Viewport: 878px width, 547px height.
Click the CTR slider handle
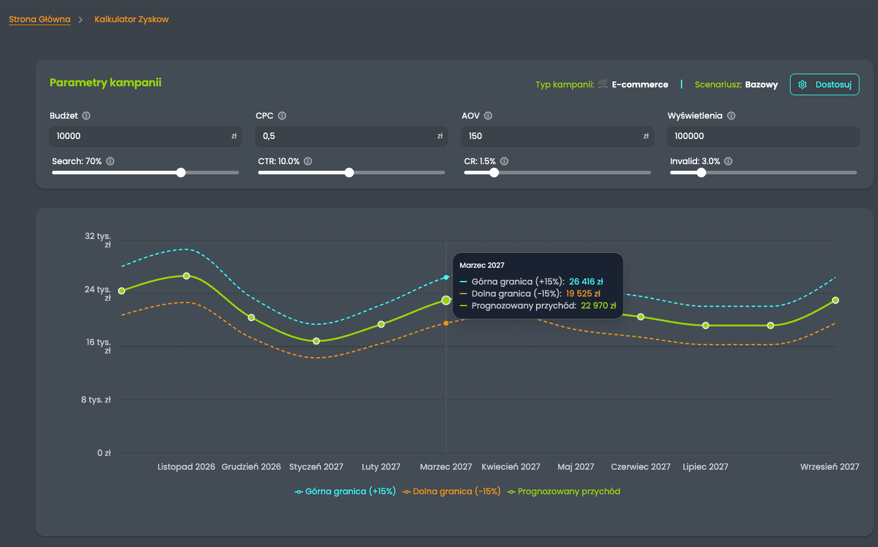[349, 173]
